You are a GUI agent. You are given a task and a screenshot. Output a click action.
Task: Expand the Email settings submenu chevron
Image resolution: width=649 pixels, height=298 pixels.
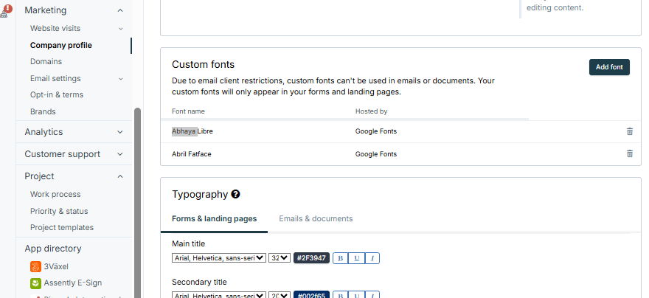(121, 79)
